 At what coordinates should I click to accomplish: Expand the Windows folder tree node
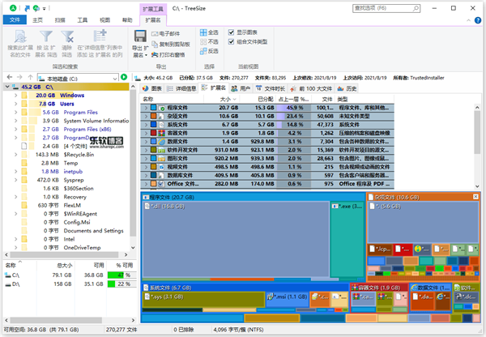tap(15, 95)
